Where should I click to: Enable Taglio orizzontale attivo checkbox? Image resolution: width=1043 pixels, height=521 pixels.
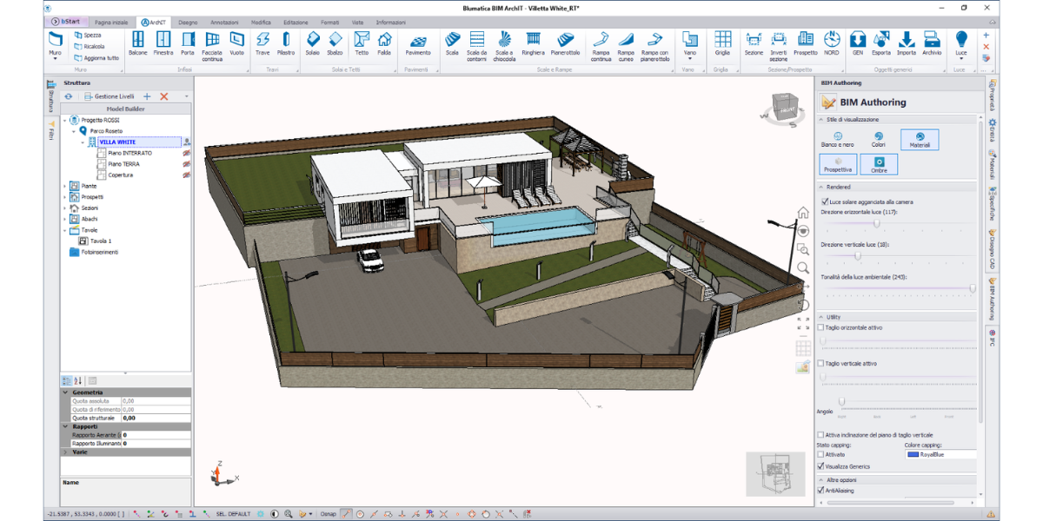click(822, 327)
